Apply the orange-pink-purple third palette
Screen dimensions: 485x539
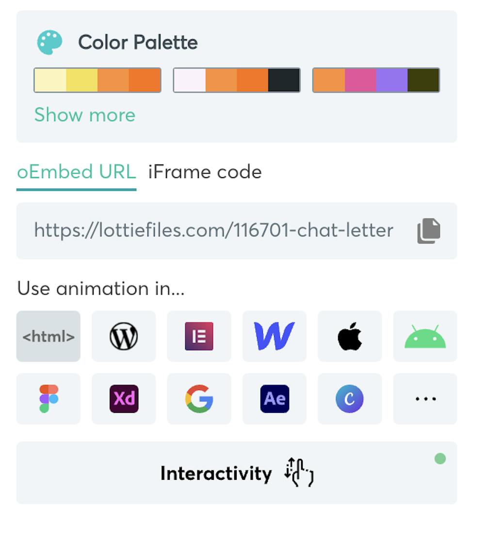376,80
